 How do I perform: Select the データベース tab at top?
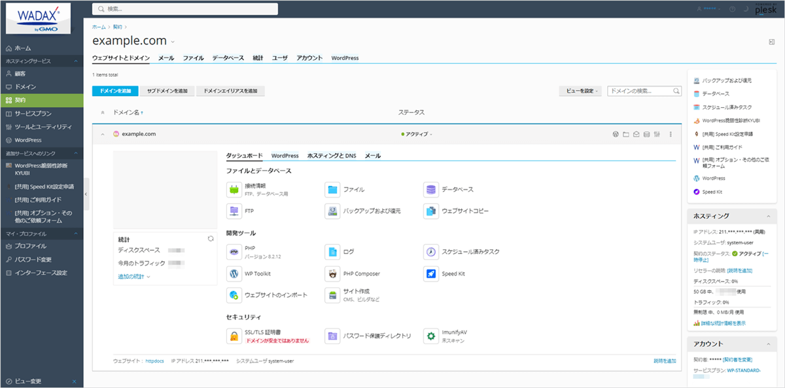(x=228, y=58)
